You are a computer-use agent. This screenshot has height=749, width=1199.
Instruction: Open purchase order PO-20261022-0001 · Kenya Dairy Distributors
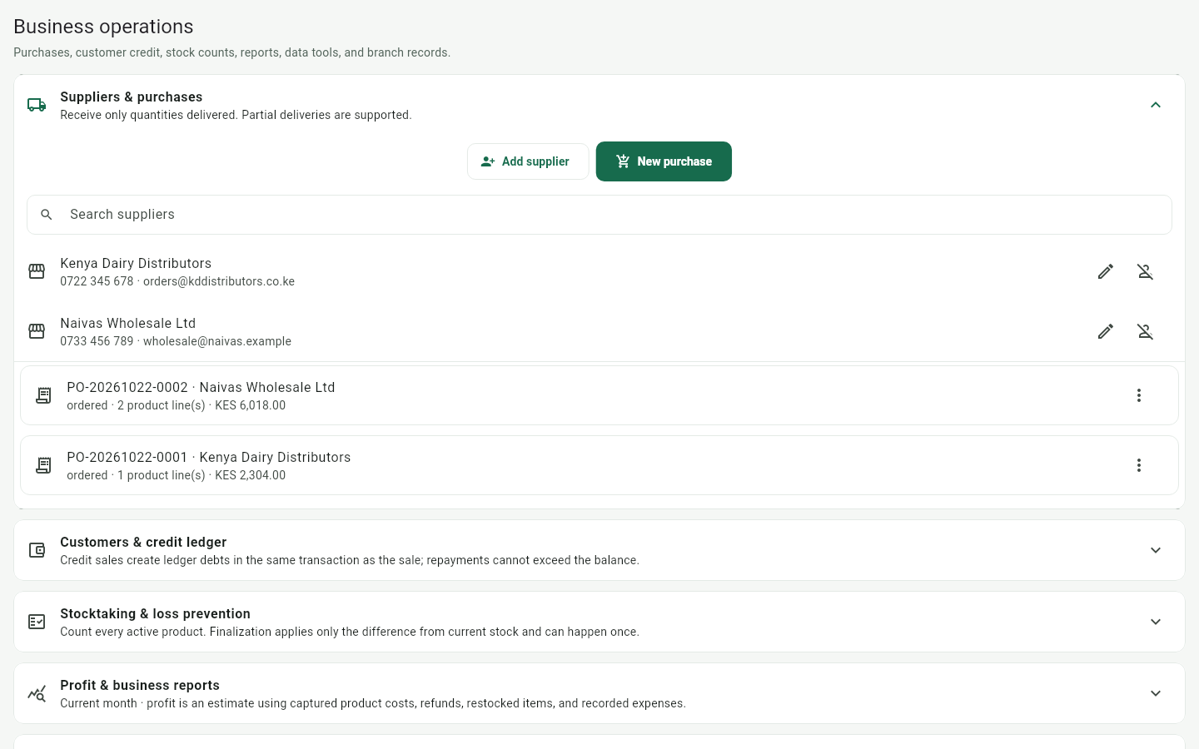point(599,465)
